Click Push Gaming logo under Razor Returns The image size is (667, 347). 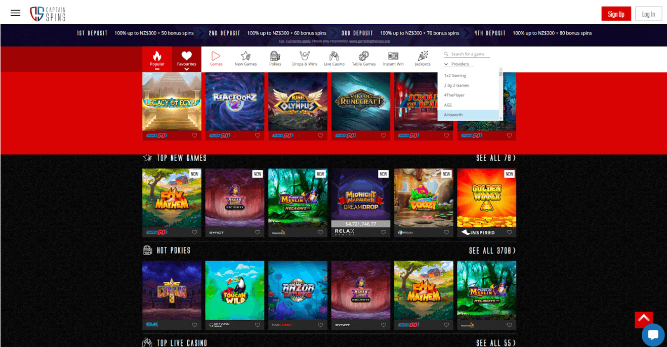(x=282, y=325)
